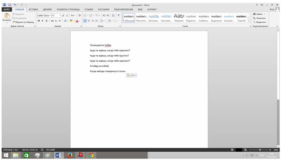Image resolution: width=281 pixels, height=160 pixels.
Task: Open Firefox from the taskbar
Action: click(x=69, y=155)
